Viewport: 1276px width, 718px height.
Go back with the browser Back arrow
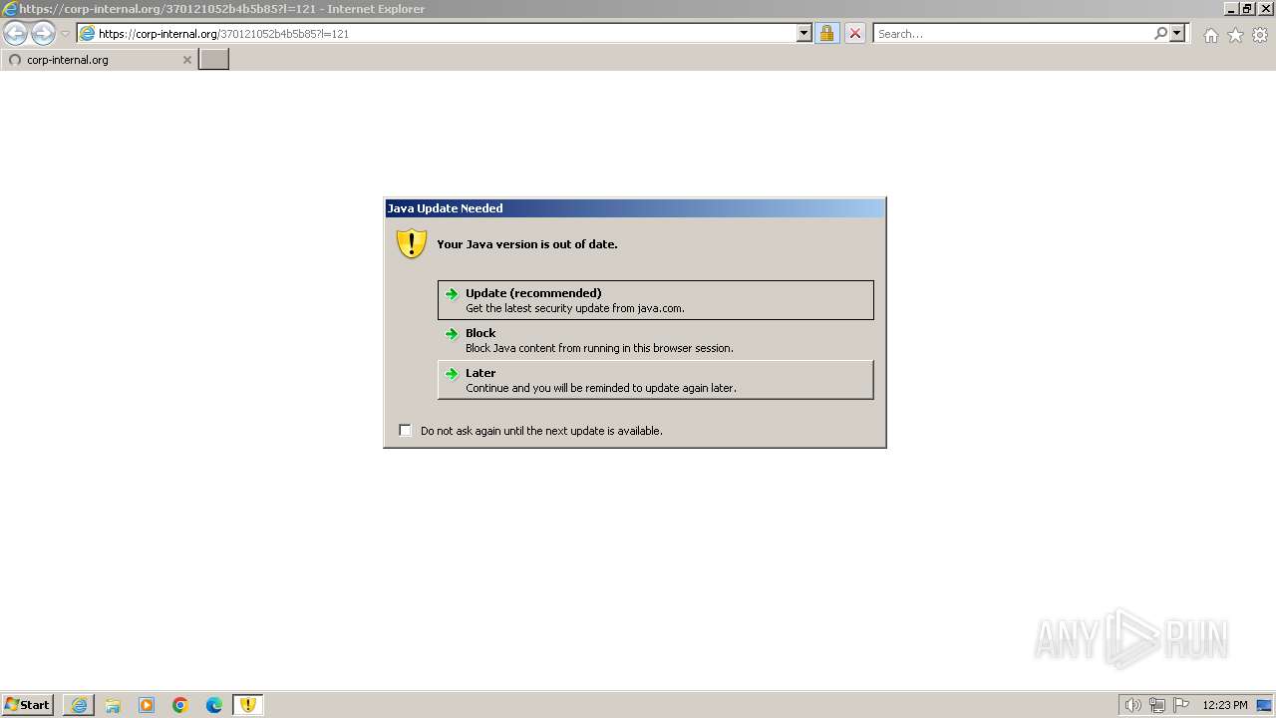click(x=16, y=34)
